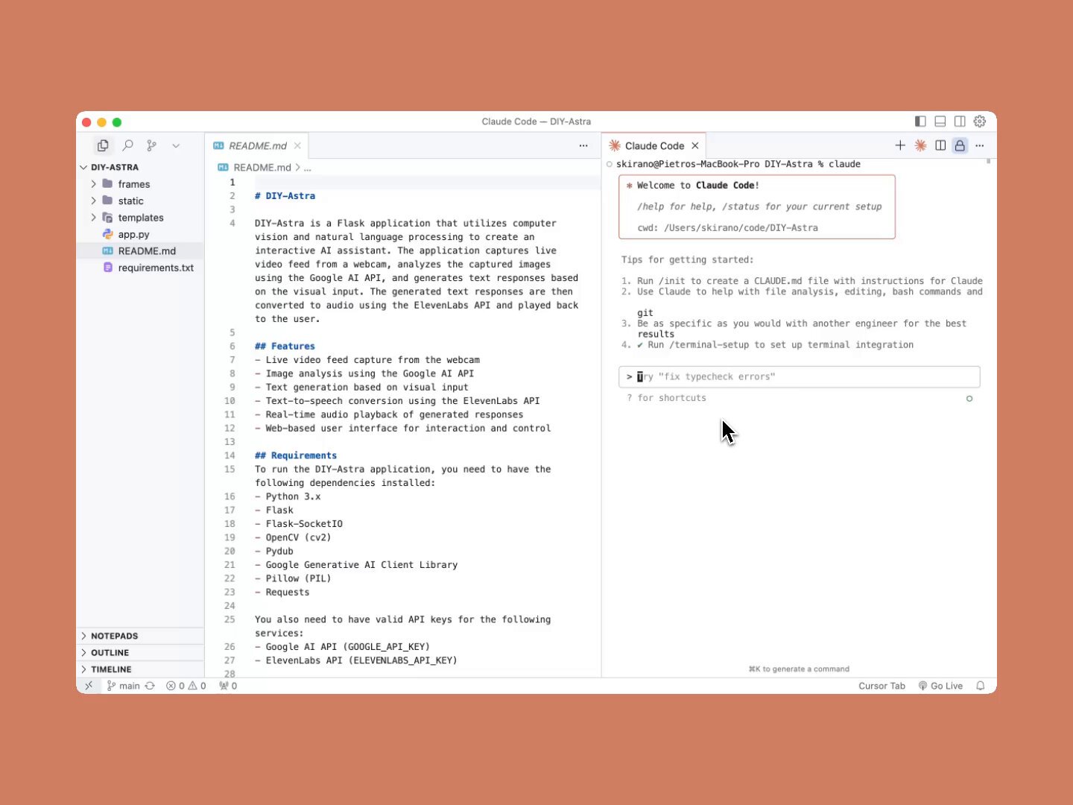Close the README.md tab
Viewport: 1073px width, 805px height.
pyautogui.click(x=297, y=146)
